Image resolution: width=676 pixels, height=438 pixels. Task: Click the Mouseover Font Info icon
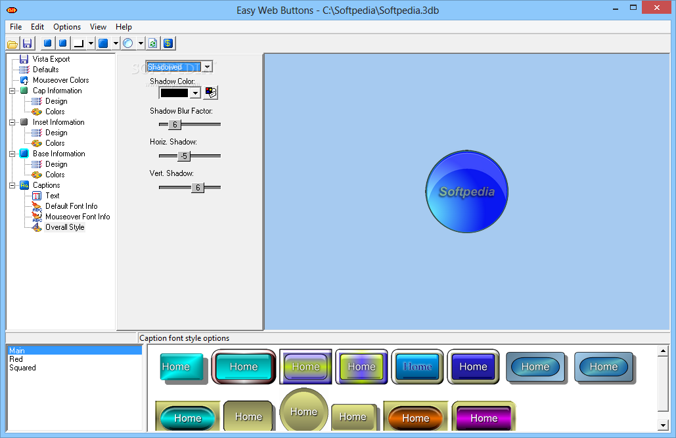(x=37, y=217)
